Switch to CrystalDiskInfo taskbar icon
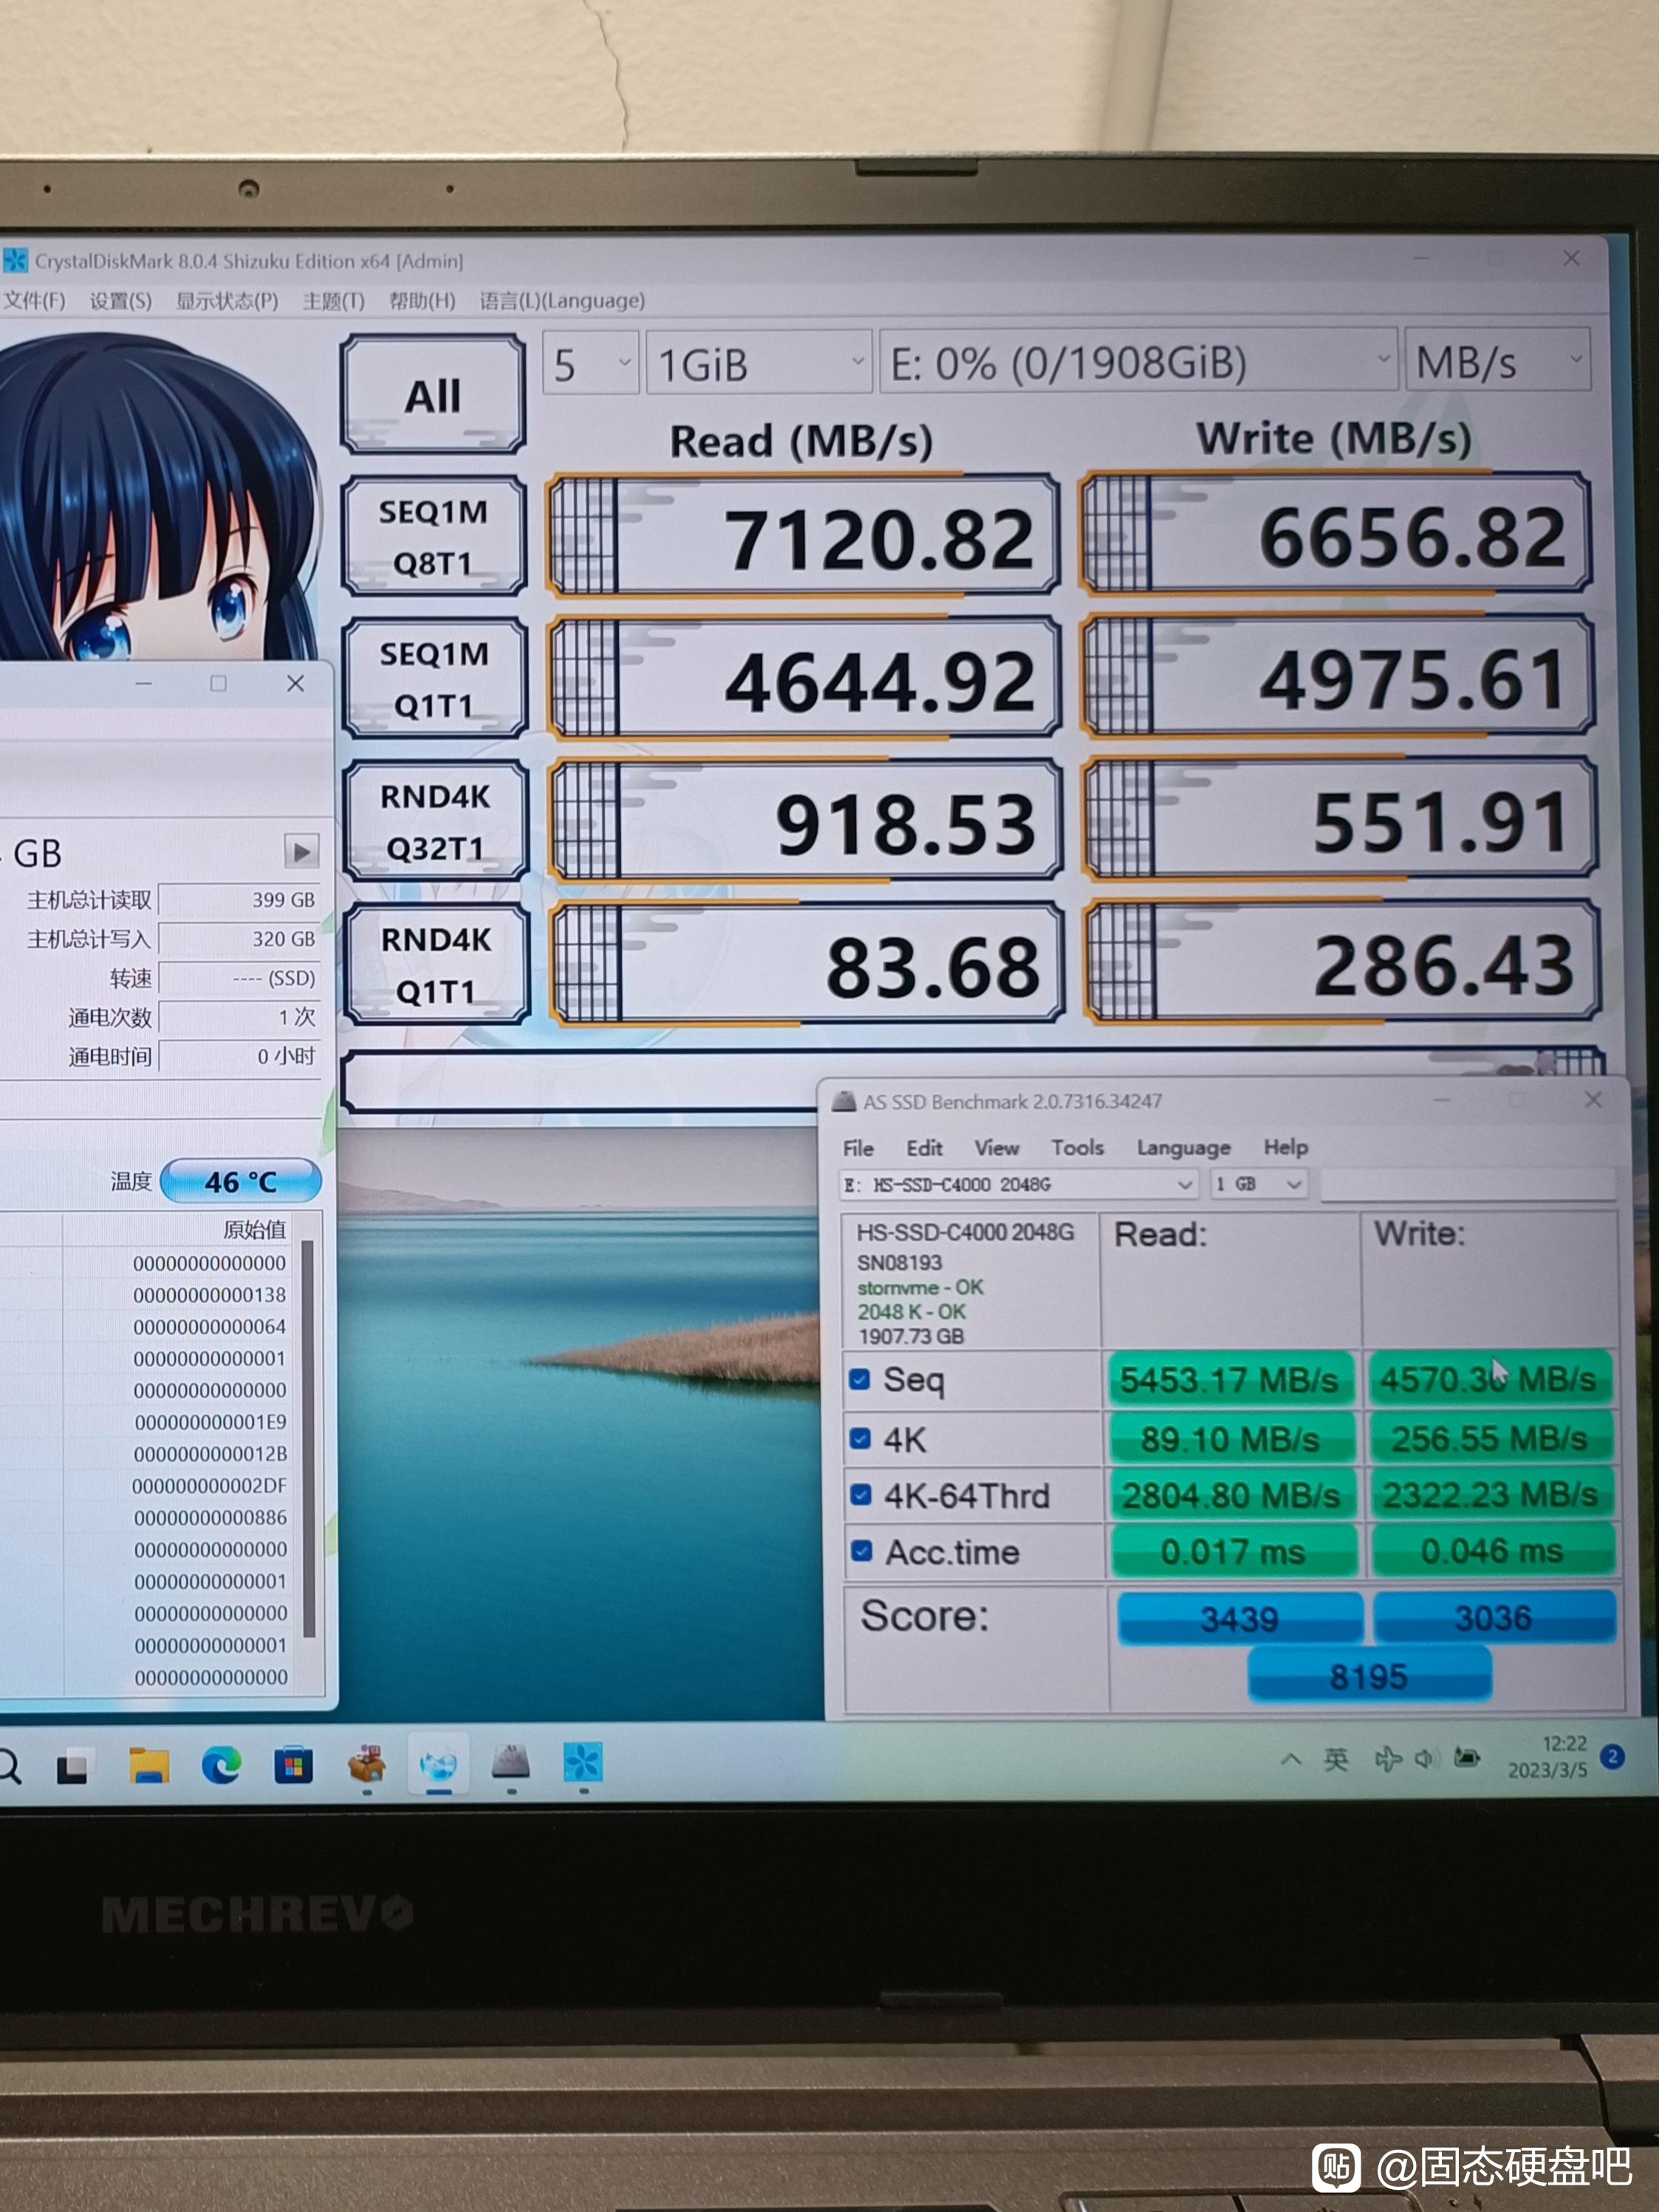The width and height of the screenshot is (1659, 2212). [438, 1765]
